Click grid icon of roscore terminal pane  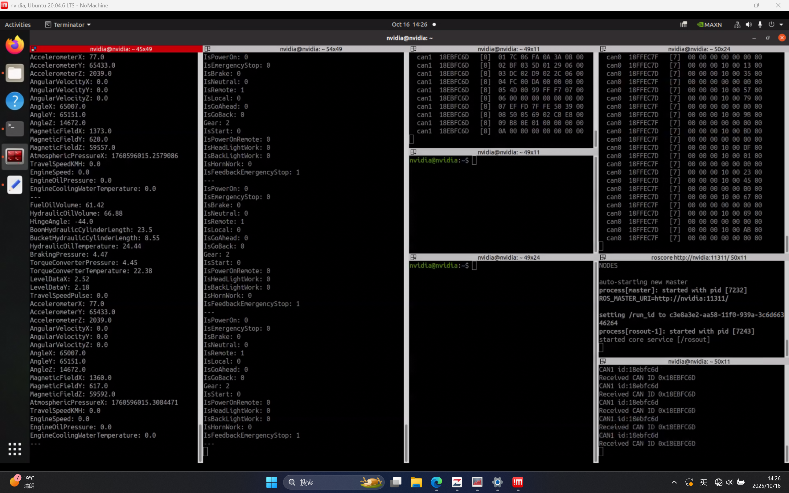pyautogui.click(x=603, y=257)
